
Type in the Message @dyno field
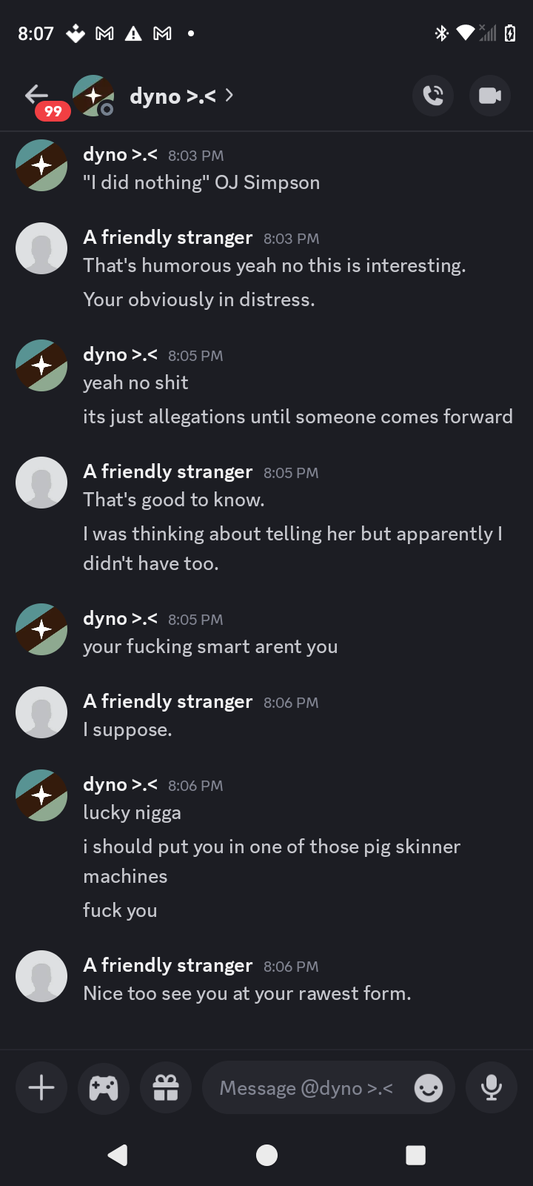[306, 1087]
